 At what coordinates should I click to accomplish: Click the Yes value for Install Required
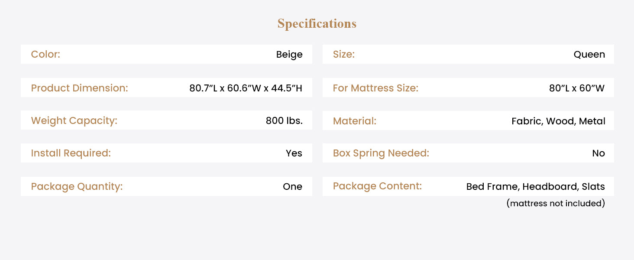[294, 153]
